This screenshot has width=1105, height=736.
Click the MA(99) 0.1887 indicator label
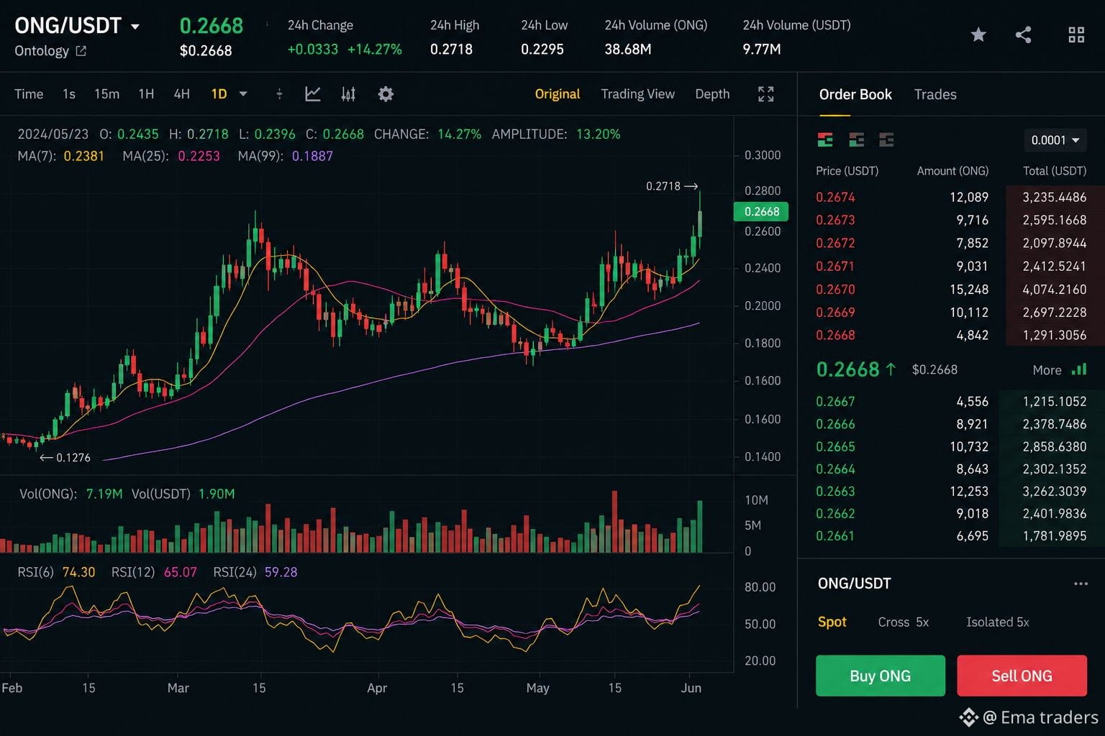286,156
